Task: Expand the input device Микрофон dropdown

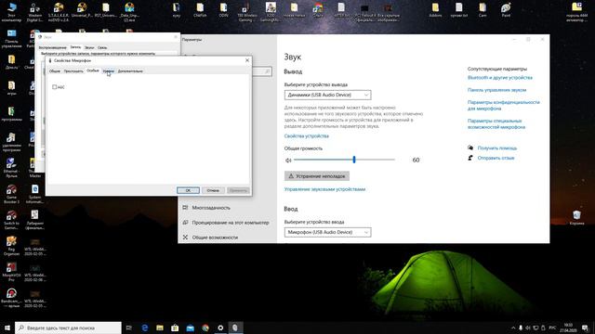Action: [x=327, y=232]
